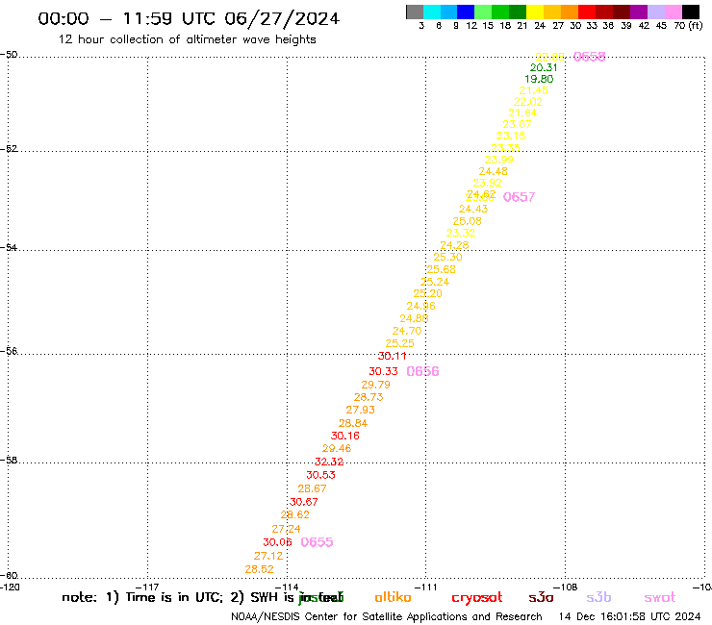The width and height of the screenshot is (712, 625).
Task: Select the wave height value 22.02
Action: coord(528,102)
